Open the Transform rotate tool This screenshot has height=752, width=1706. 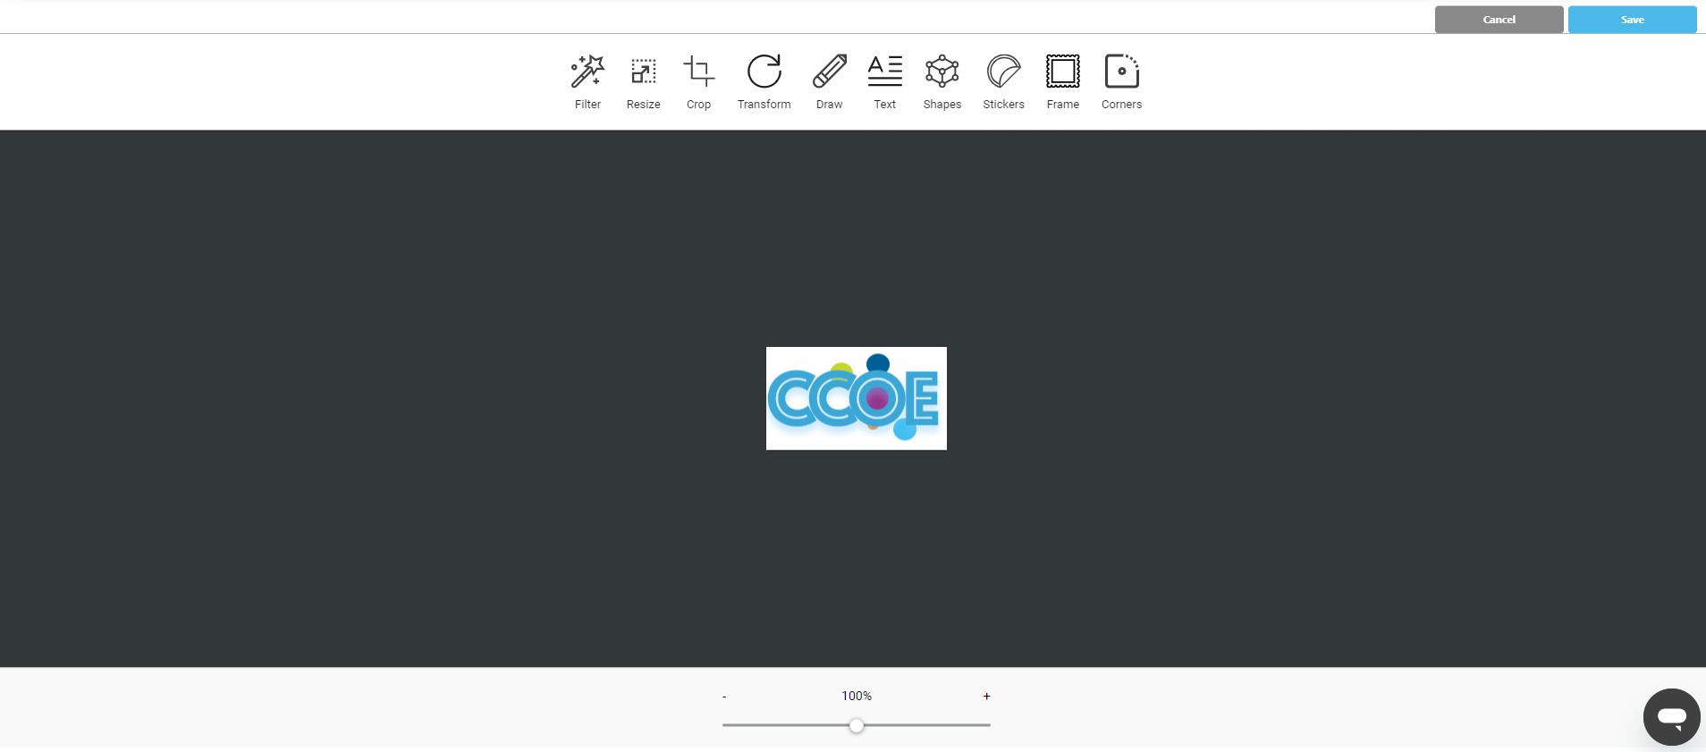[x=764, y=81]
